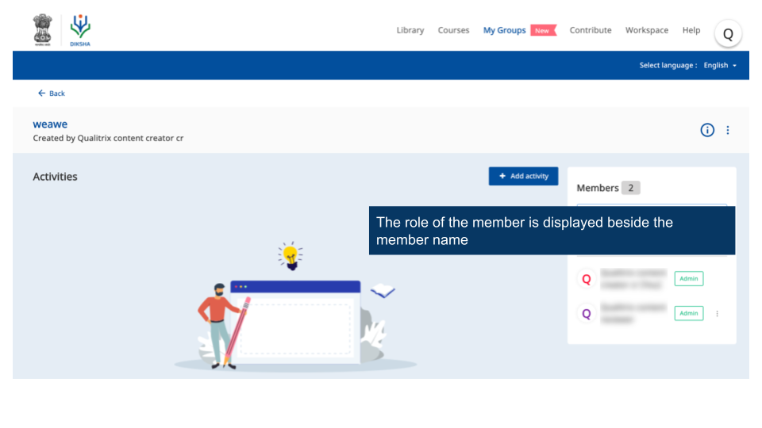Select the My Groups tab
This screenshot has width=762, height=428.
coord(504,30)
